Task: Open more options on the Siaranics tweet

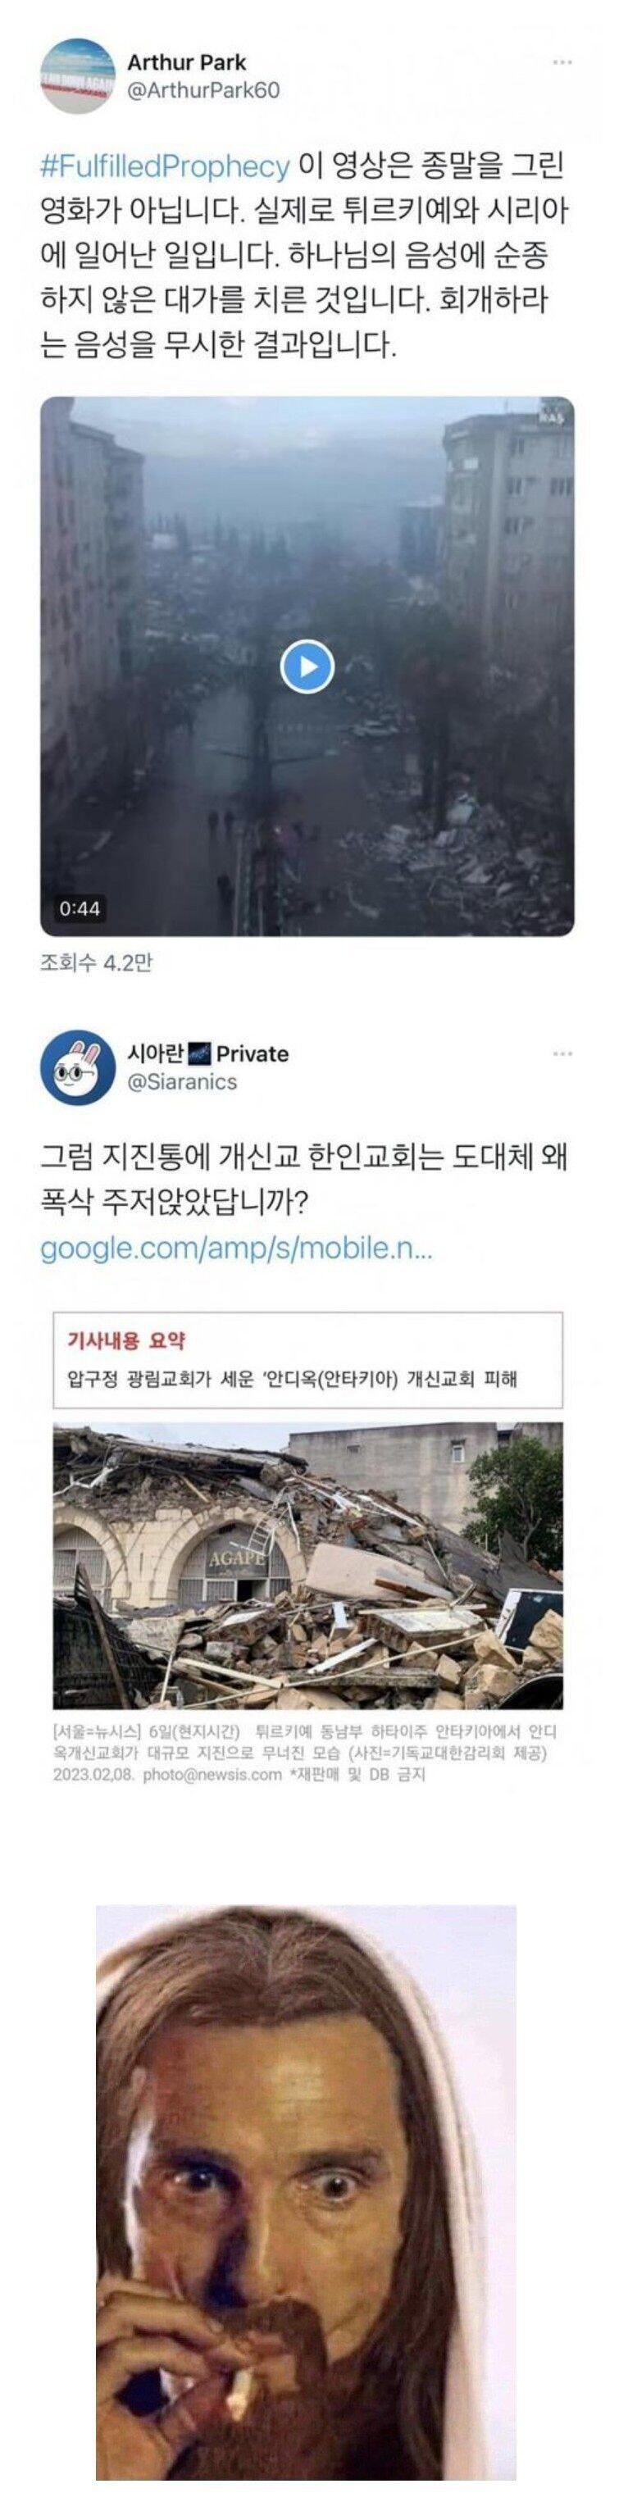Action: tap(562, 1053)
